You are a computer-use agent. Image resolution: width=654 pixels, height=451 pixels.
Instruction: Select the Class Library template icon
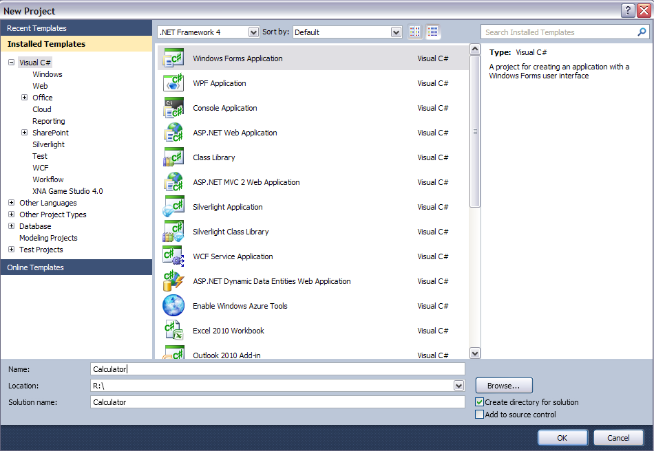tap(173, 157)
